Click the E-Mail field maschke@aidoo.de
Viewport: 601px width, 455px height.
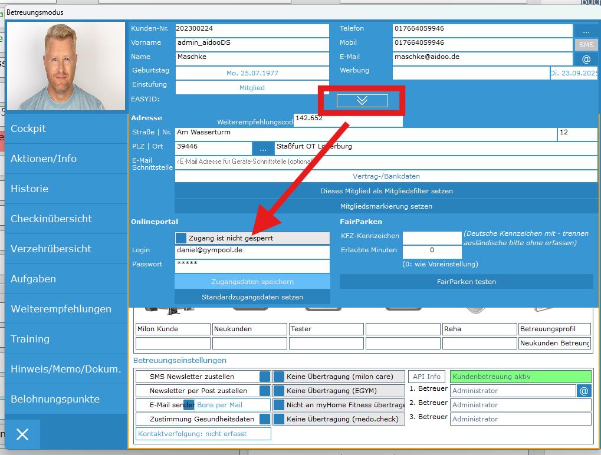click(x=482, y=59)
